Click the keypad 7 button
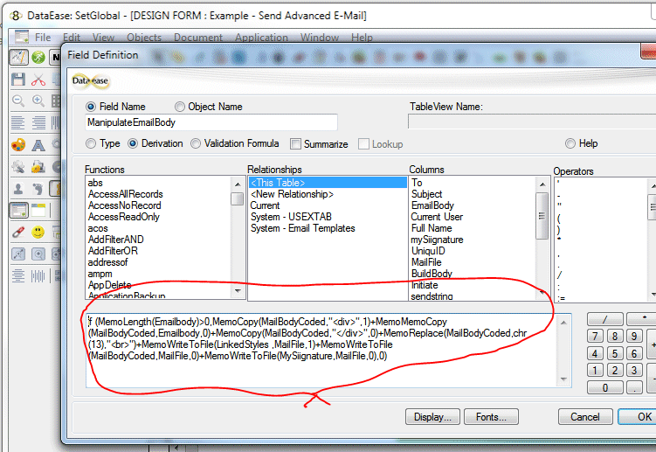 point(596,336)
